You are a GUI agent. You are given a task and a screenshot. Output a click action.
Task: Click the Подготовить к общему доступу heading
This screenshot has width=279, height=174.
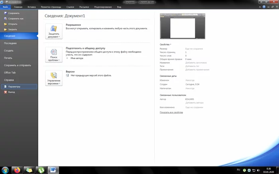click(85, 48)
